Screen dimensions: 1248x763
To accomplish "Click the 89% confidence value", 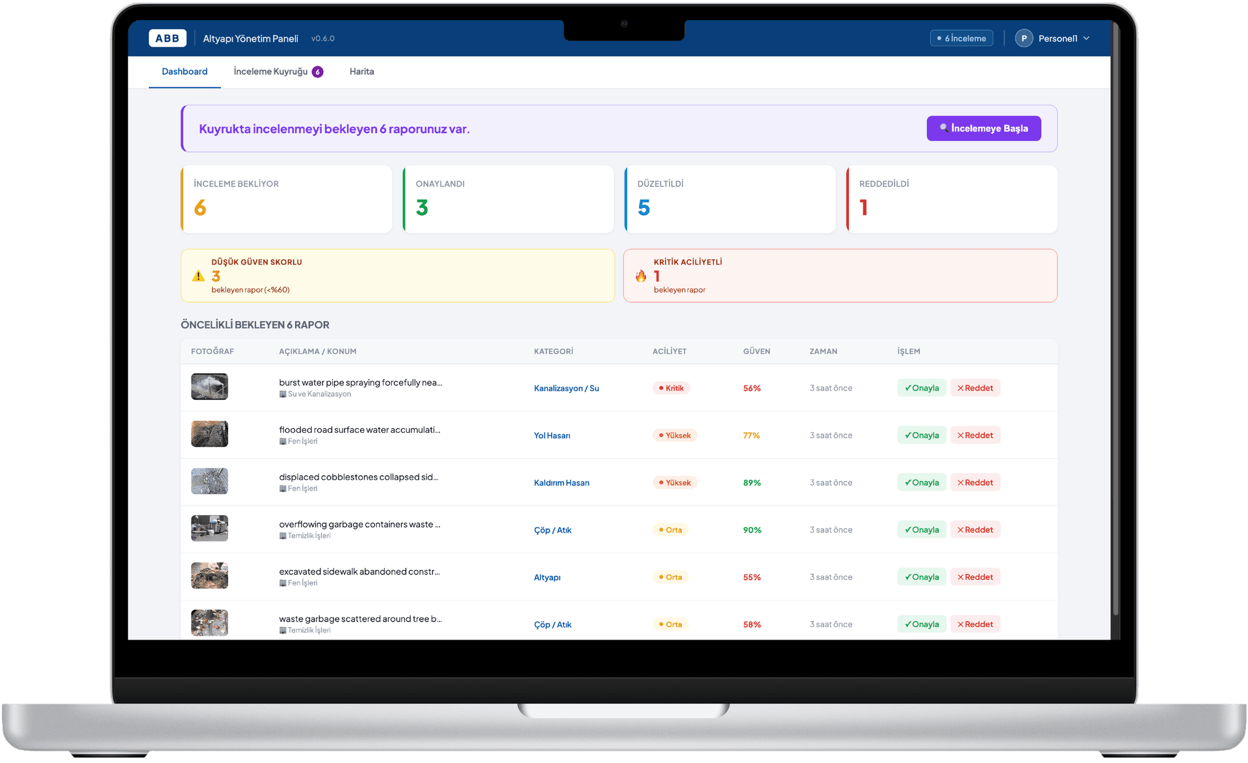I will (x=751, y=483).
